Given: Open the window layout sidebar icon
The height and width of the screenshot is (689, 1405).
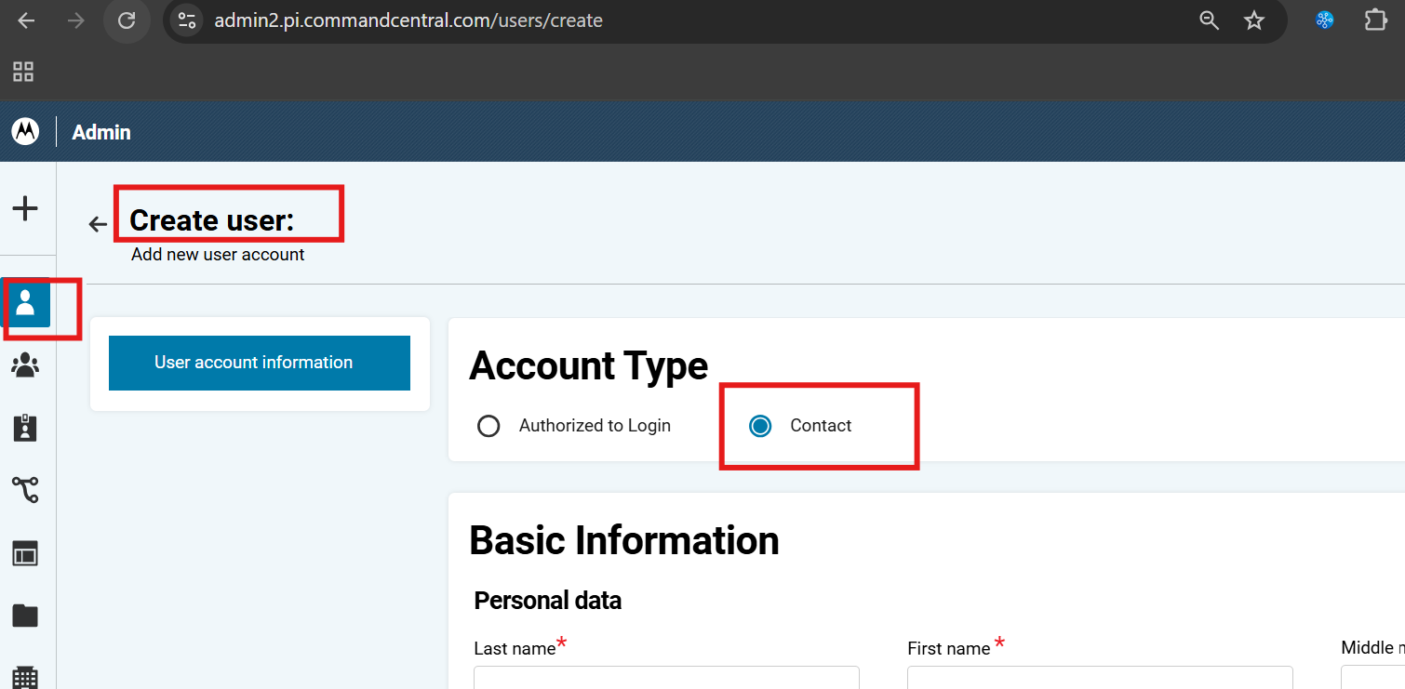Looking at the screenshot, I should click(x=25, y=554).
